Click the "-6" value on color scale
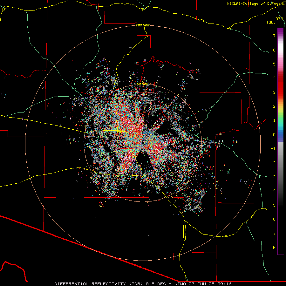The height and width of the screenshot is (286, 286). pos(273,219)
